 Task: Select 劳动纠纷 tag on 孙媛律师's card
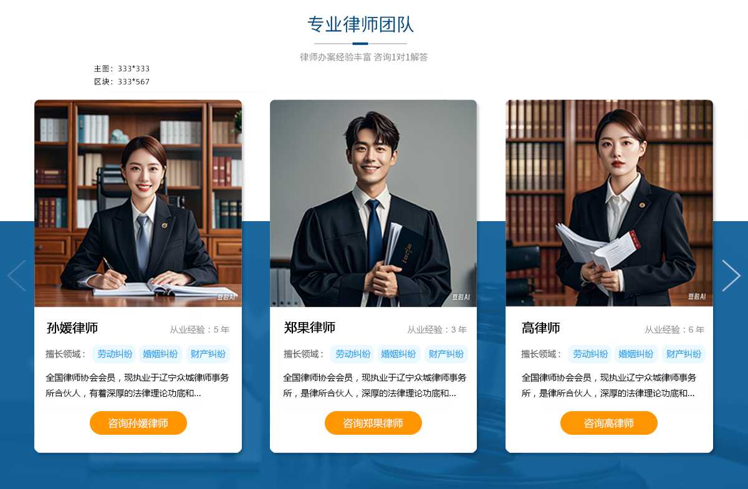[x=114, y=354]
